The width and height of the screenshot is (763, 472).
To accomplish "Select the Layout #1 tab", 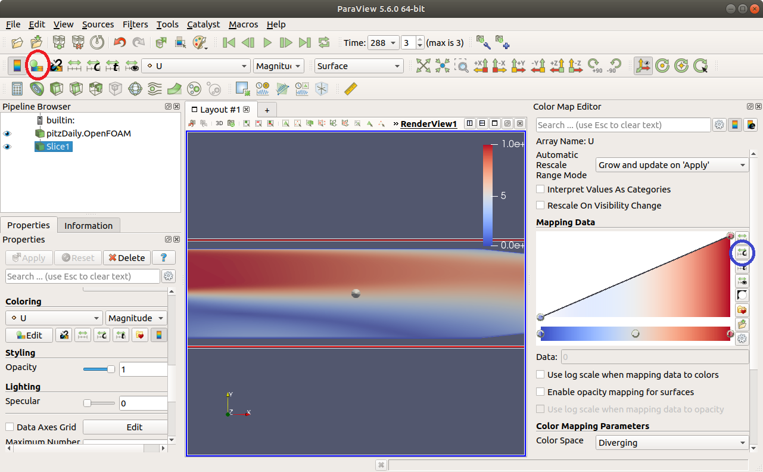I will tap(220, 110).
